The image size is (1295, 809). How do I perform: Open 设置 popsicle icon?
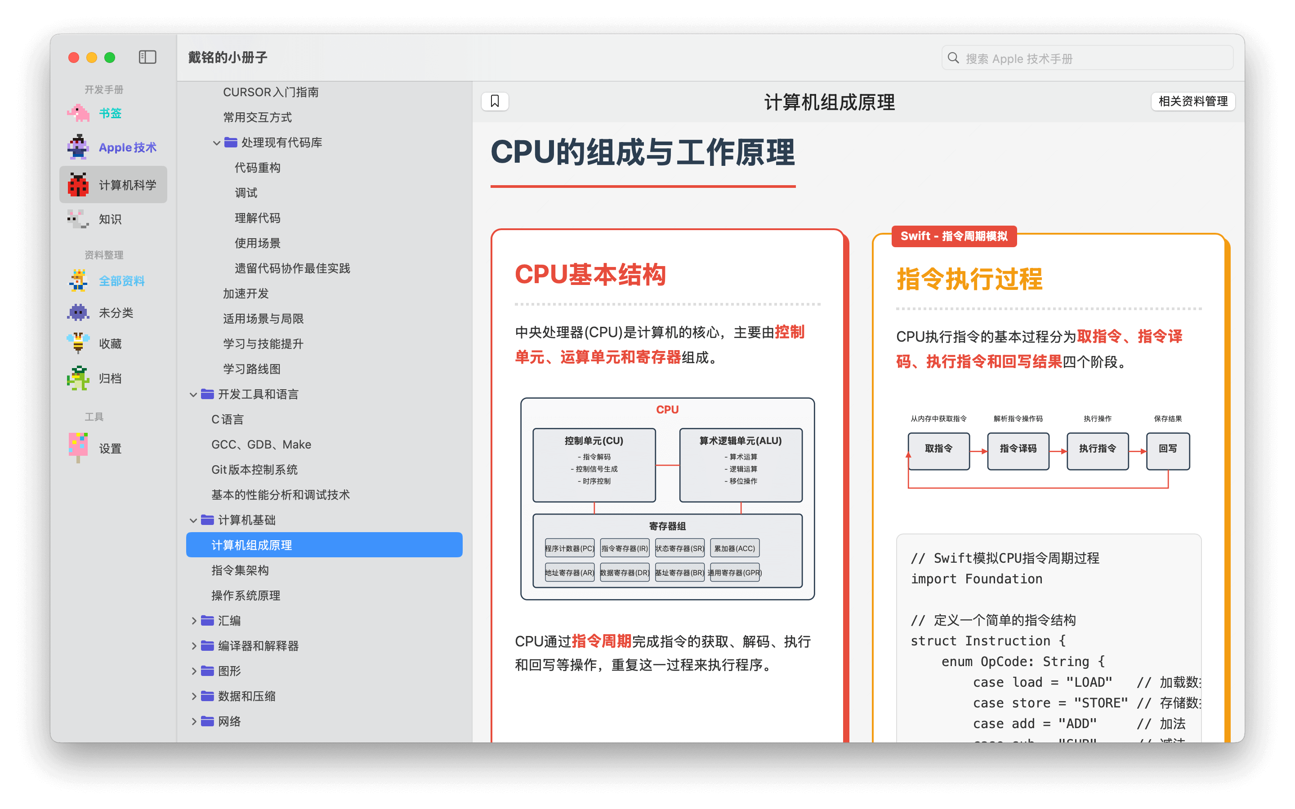(78, 448)
